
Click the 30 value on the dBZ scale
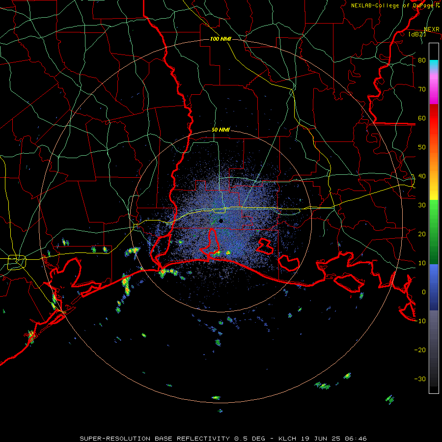coord(422,205)
